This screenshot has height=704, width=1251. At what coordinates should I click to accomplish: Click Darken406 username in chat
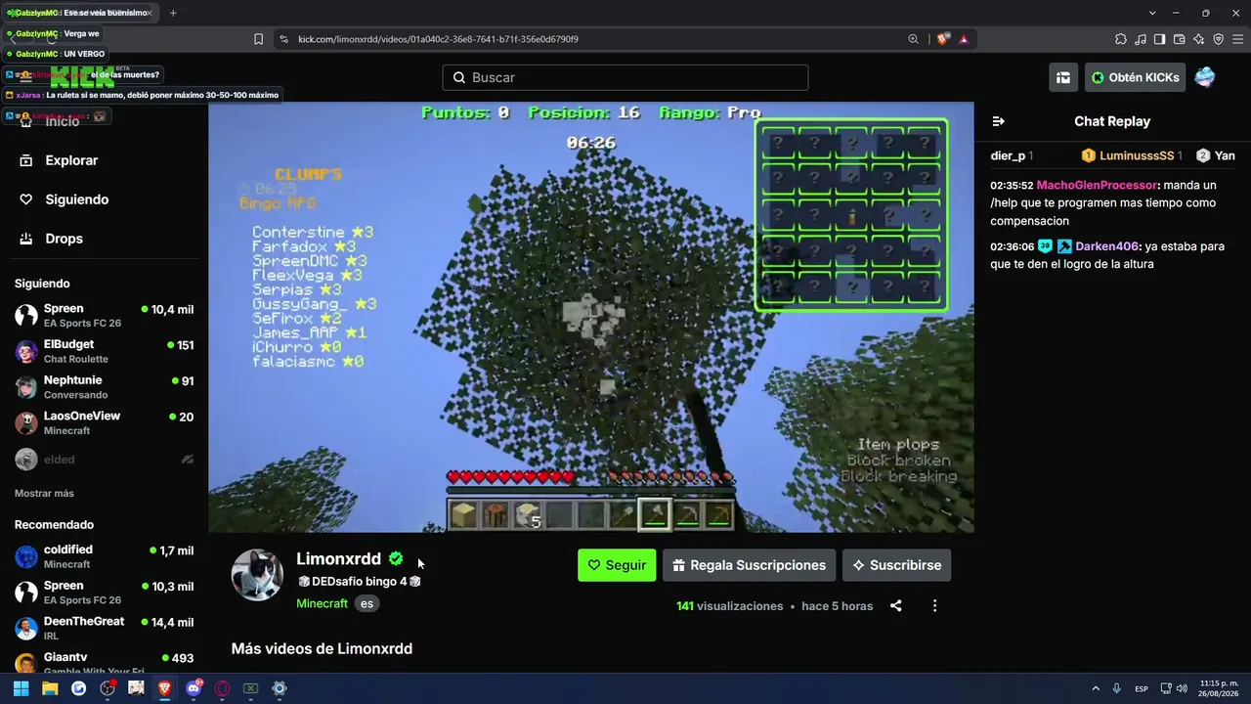coord(1107,246)
